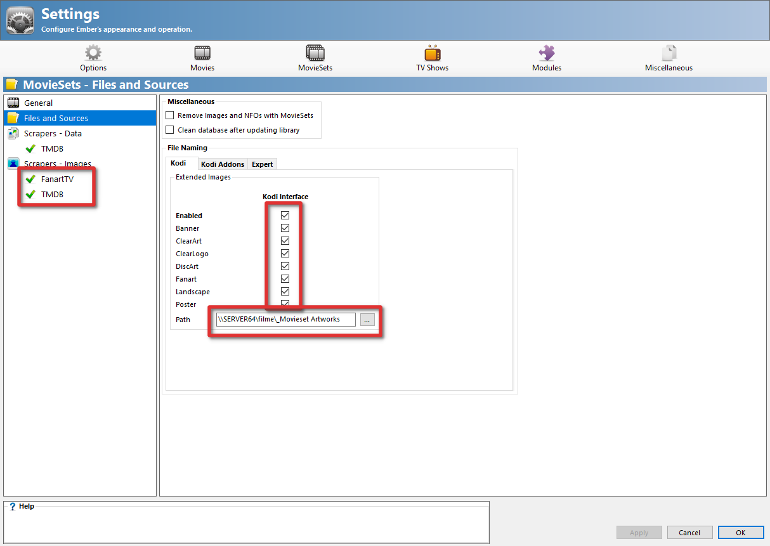The width and height of the screenshot is (770, 546).
Task: Select Files and Sources tree item
Action: pyautogui.click(x=80, y=118)
